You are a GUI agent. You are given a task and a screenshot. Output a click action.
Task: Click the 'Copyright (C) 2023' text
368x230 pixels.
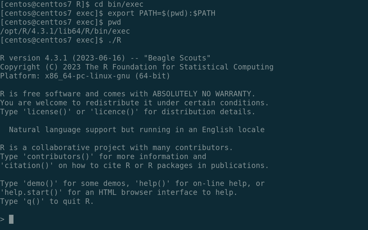(x=40, y=67)
